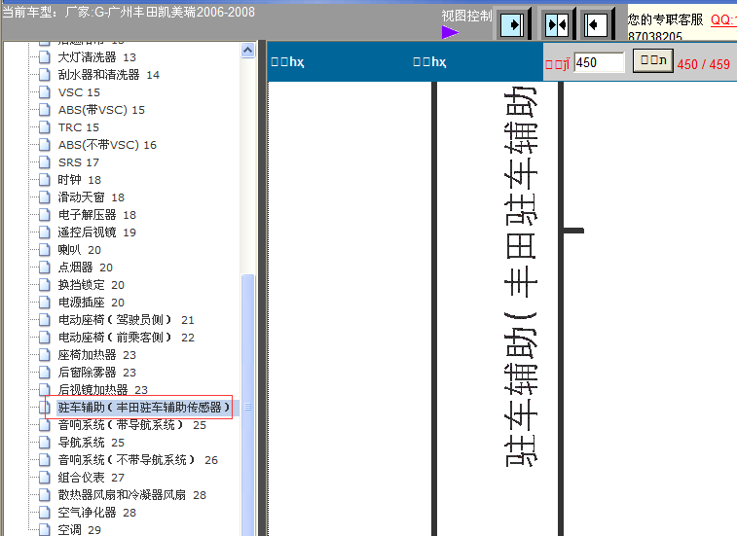Click the document icon beside 换挡锁定 20

coord(45,284)
